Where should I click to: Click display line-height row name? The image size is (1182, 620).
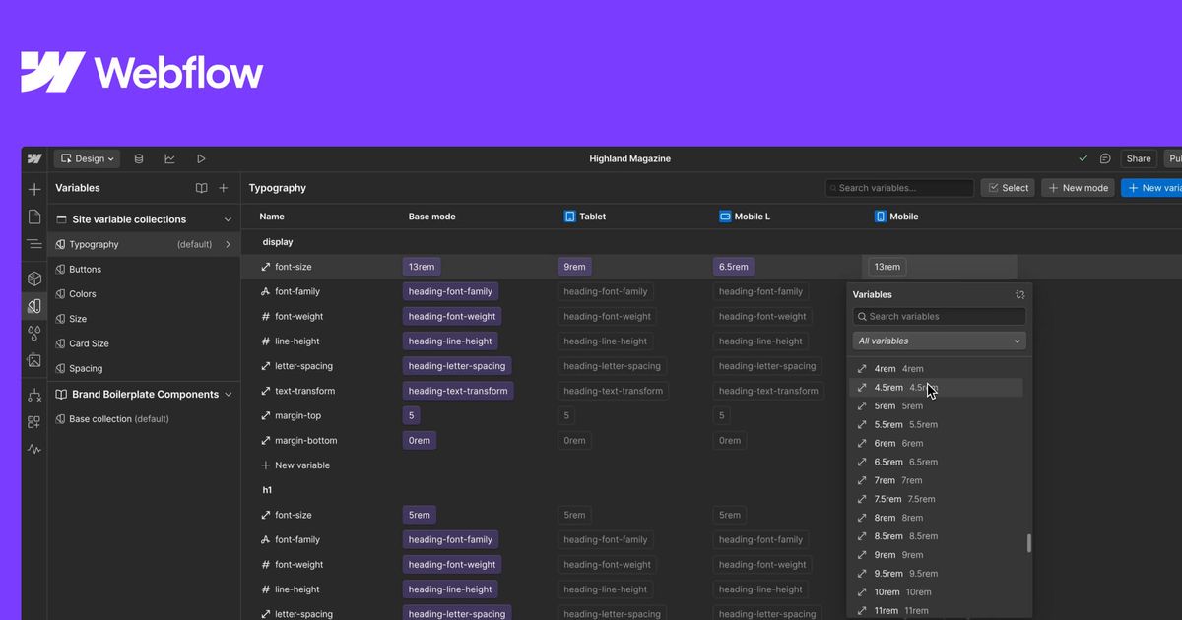point(297,341)
